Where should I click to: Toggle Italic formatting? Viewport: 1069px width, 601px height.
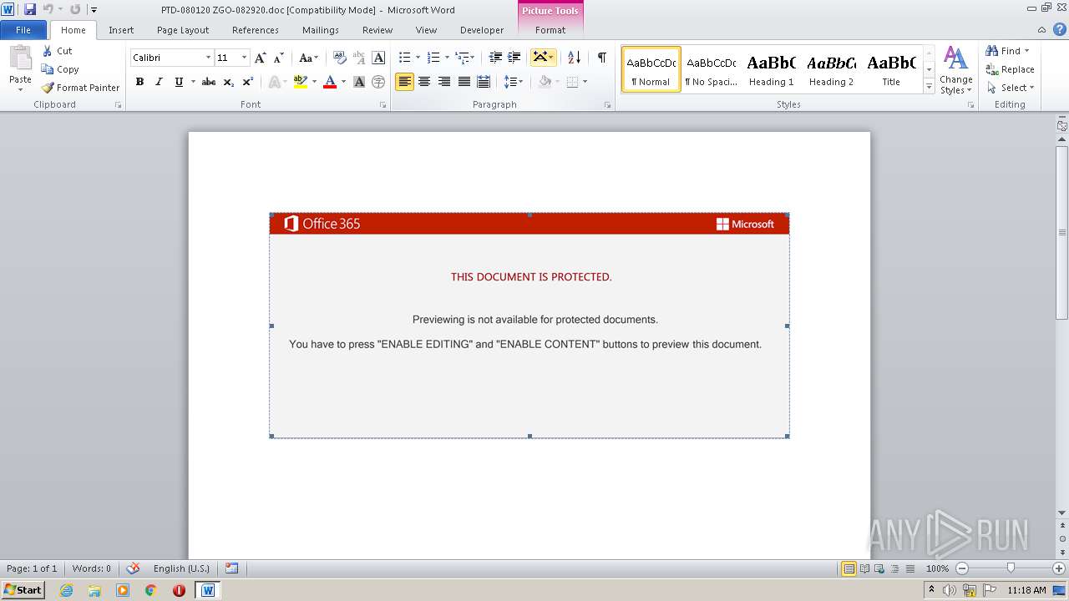159,82
